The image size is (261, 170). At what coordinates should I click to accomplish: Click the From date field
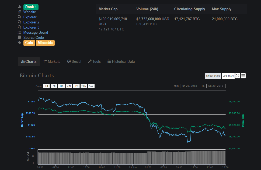click(189, 86)
